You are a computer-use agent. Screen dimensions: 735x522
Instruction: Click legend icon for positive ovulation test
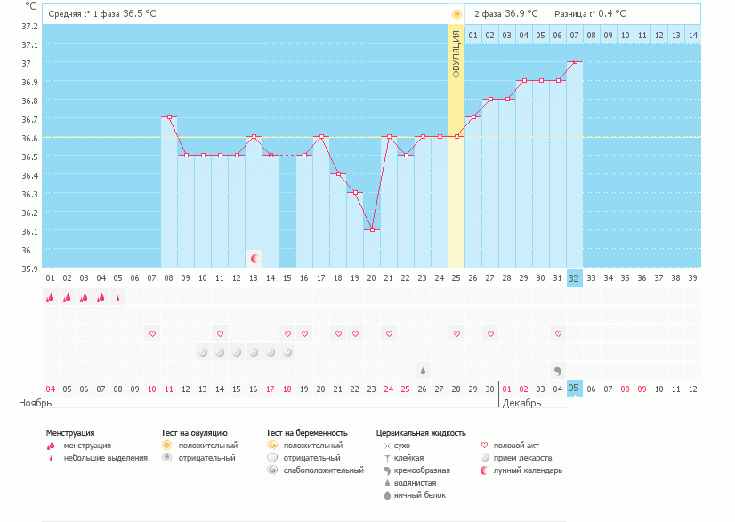click(166, 445)
